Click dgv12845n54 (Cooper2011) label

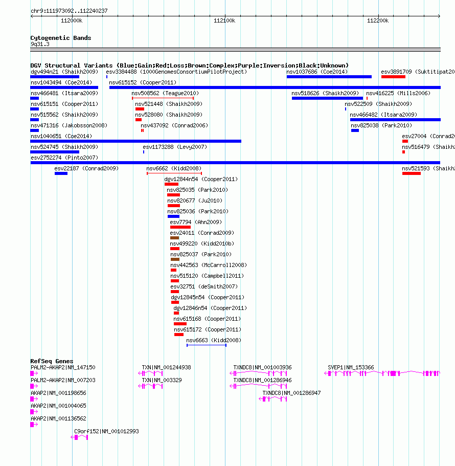pyautogui.click(x=207, y=297)
